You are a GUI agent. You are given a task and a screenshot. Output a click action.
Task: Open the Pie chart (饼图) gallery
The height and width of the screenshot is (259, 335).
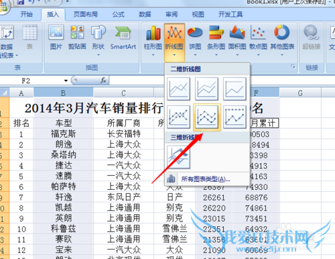click(x=195, y=41)
